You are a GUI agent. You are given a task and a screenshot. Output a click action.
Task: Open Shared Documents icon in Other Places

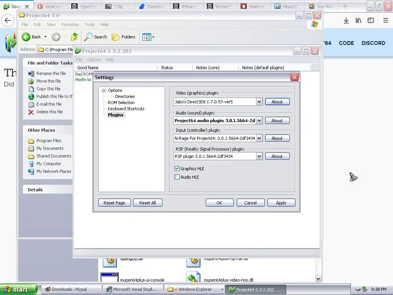coord(31,156)
